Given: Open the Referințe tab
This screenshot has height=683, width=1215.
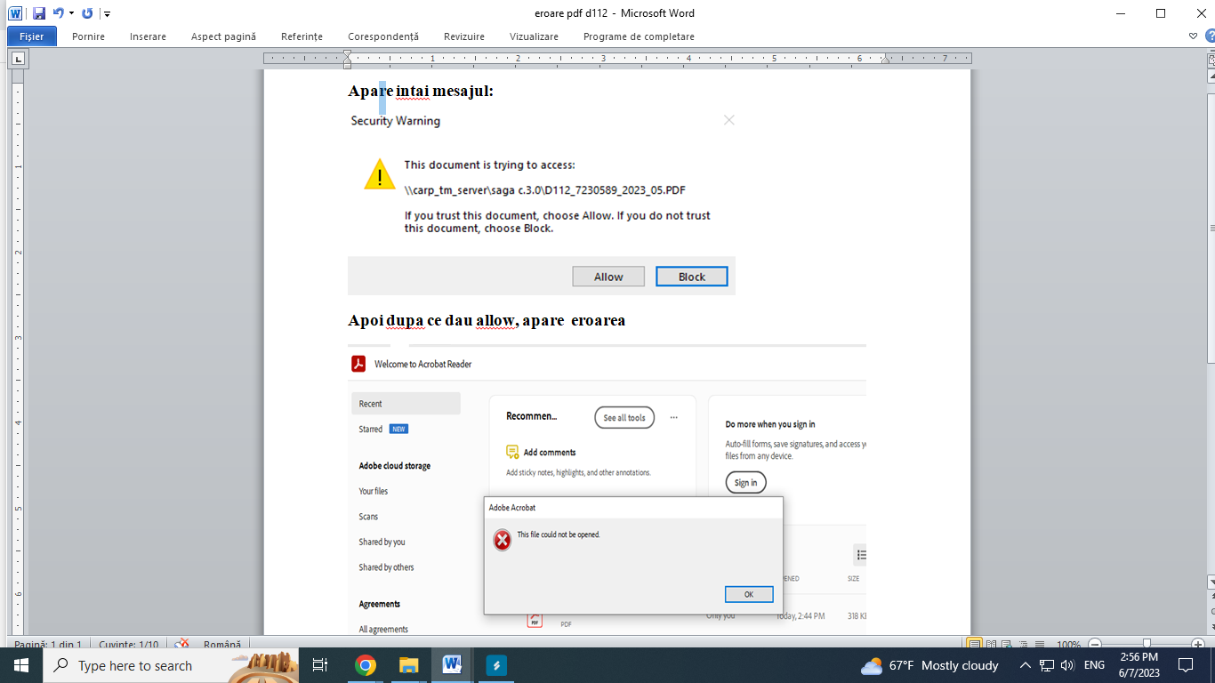Looking at the screenshot, I should pos(302,36).
